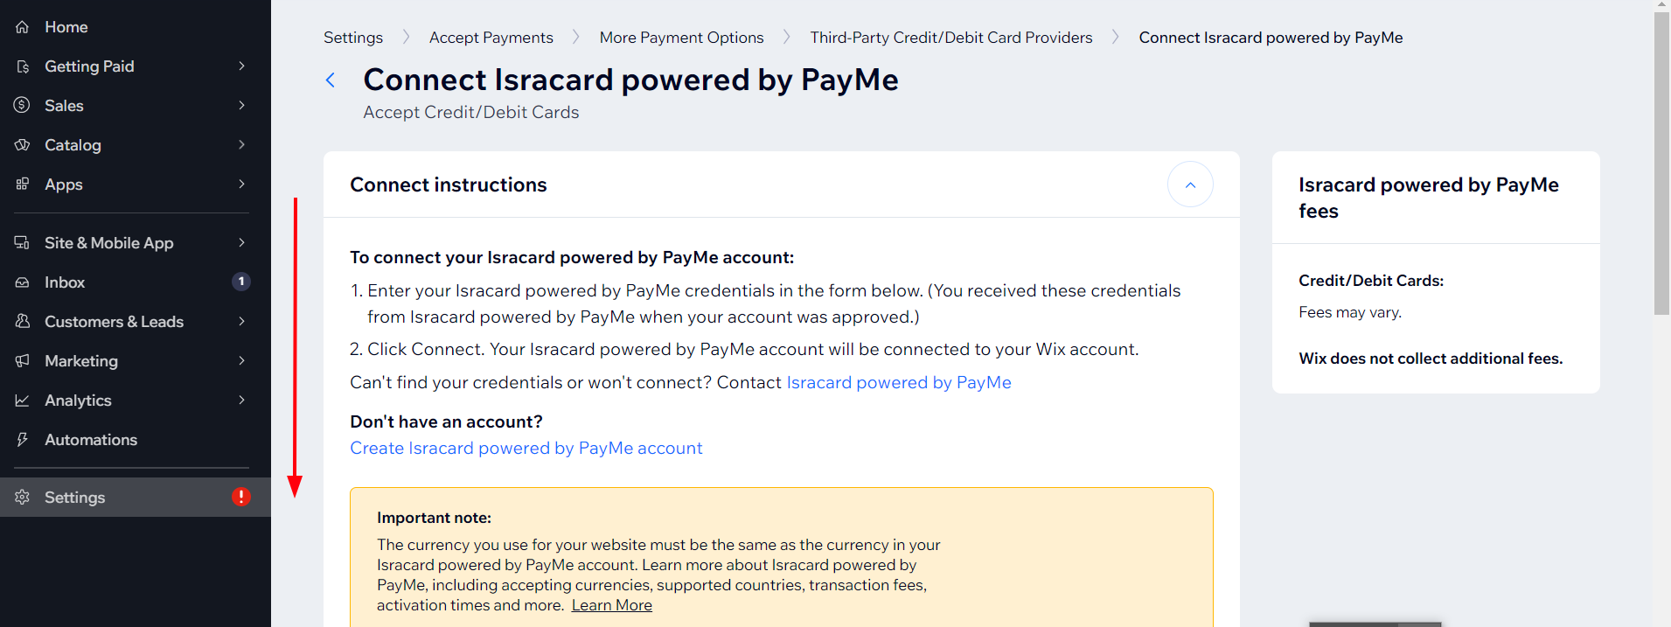1671x627 pixels.
Task: Expand the Customers & Leads submenu
Action: [x=241, y=321]
